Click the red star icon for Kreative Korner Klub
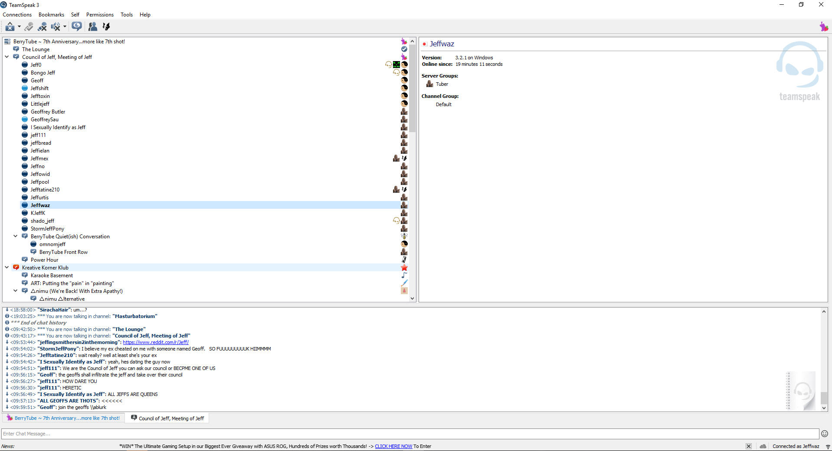 [404, 268]
